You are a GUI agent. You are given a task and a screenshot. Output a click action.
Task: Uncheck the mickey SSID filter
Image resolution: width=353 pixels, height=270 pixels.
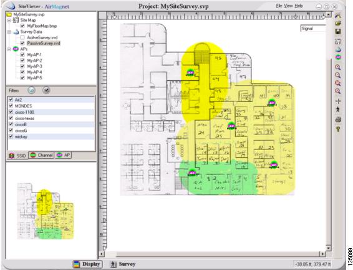click(11, 137)
